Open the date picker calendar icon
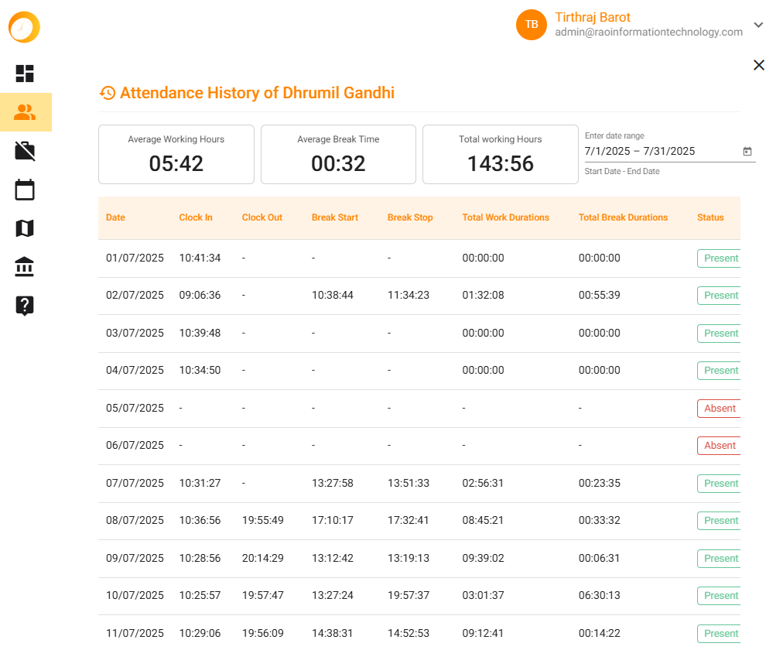 (747, 152)
